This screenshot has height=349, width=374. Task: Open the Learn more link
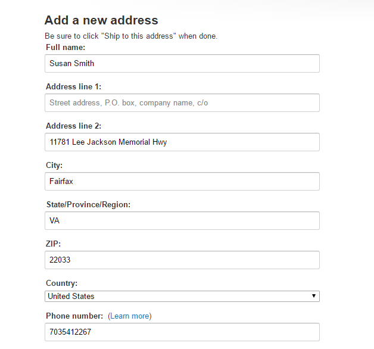(x=130, y=316)
